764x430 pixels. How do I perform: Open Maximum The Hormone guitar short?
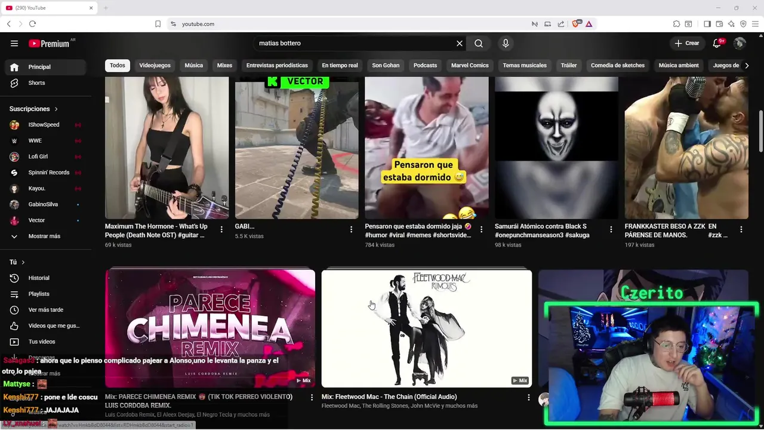(167, 148)
